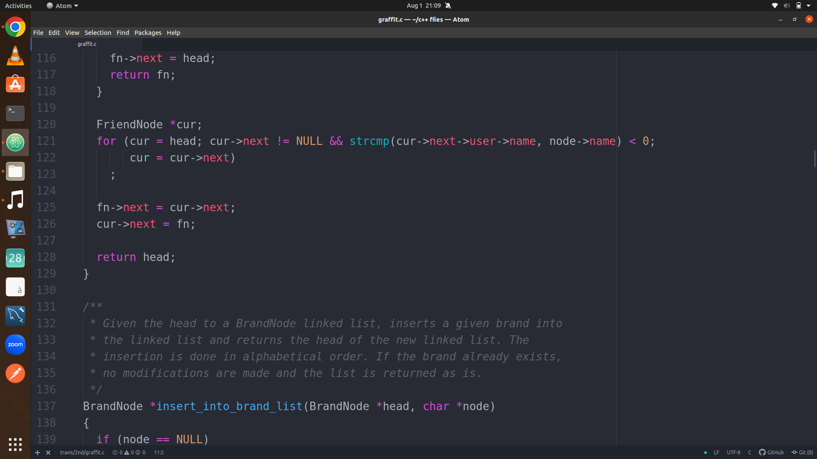
Task: Change the UTF-8 encoding setting
Action: 733,453
